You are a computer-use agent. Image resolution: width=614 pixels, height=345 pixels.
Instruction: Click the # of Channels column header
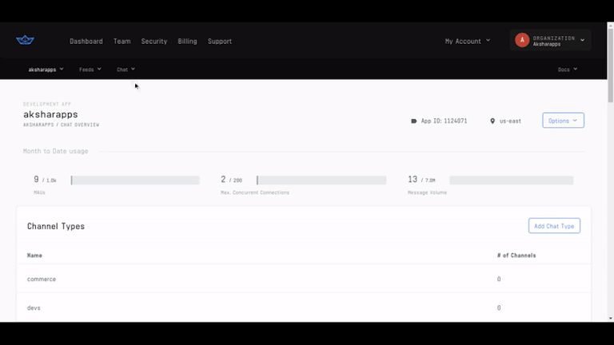[516, 256]
